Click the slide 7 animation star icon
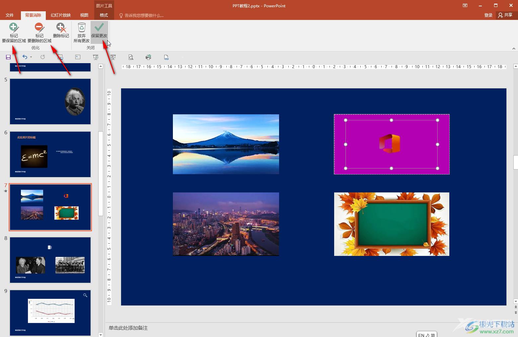The image size is (518, 337). (x=6, y=191)
